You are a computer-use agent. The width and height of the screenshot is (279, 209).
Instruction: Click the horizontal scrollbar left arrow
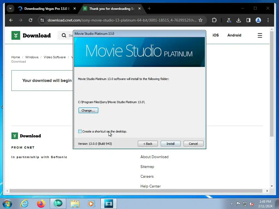(x=7, y=191)
